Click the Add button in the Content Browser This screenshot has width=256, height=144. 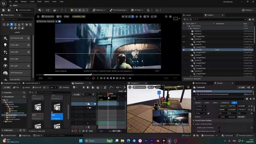(x=7, y=88)
